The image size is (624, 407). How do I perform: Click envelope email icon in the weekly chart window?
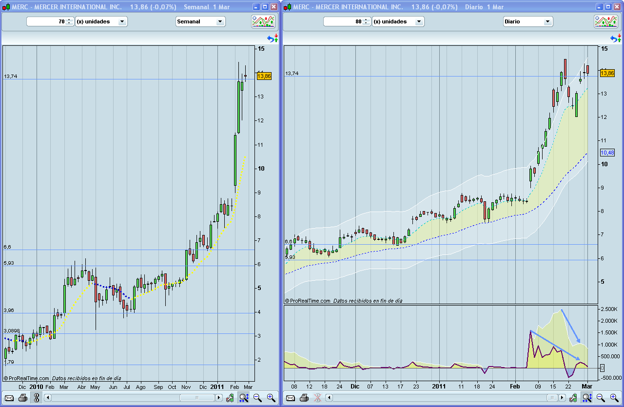(9, 398)
